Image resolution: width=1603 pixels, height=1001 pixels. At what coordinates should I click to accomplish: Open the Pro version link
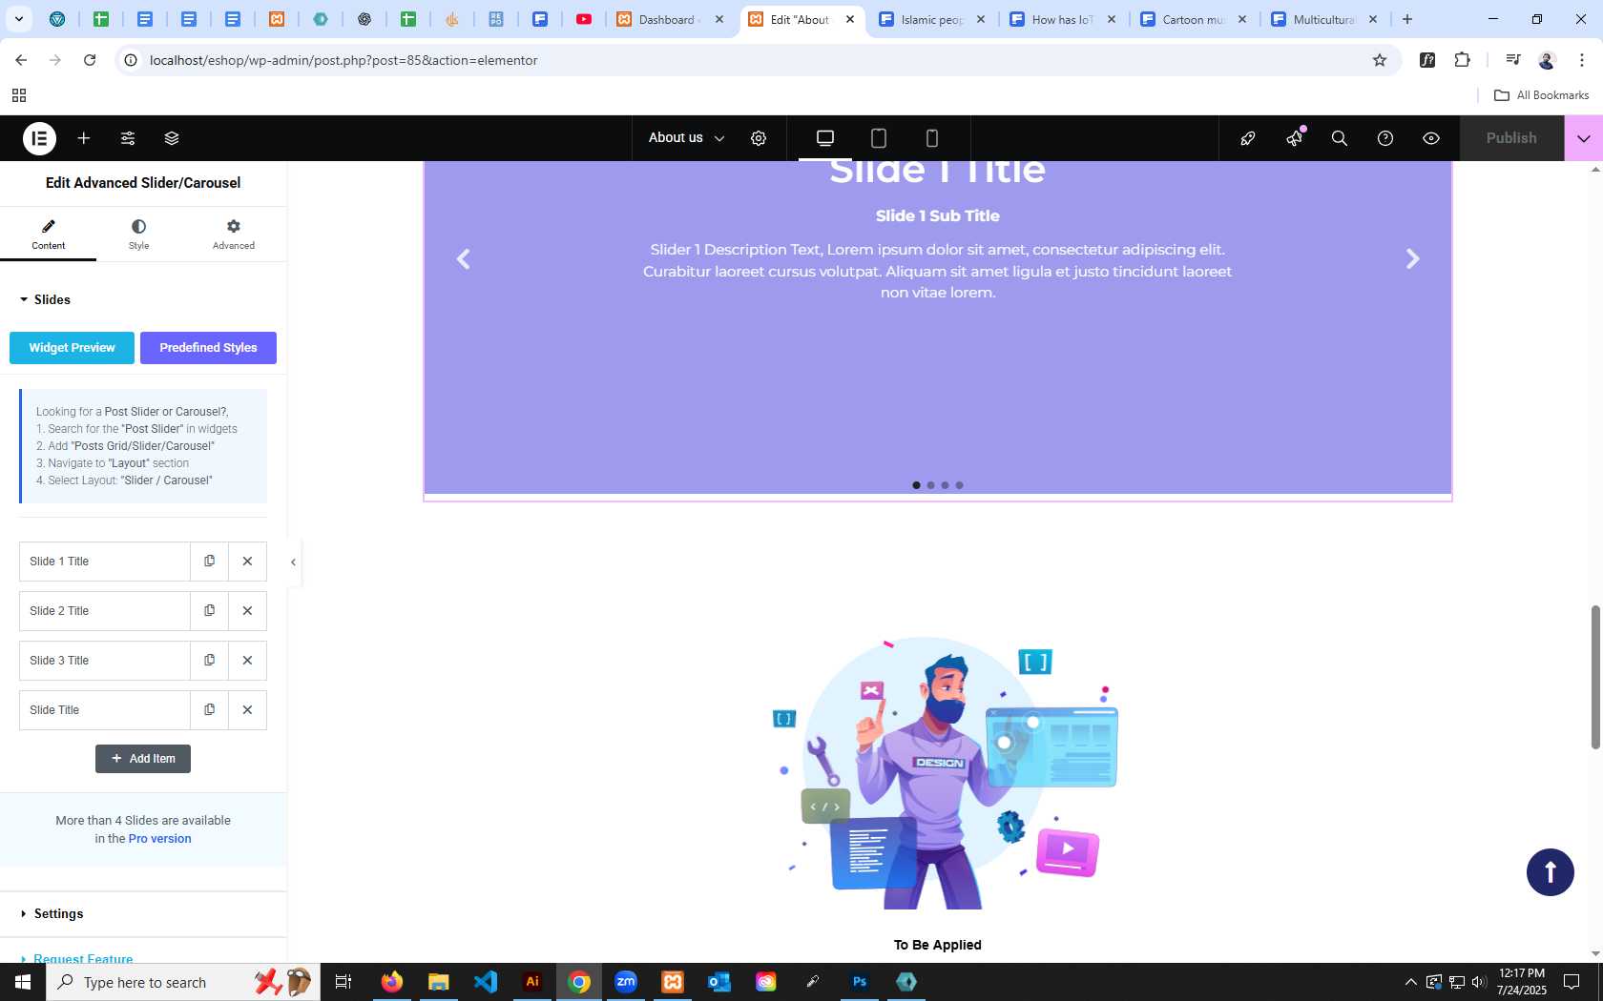pyautogui.click(x=160, y=839)
